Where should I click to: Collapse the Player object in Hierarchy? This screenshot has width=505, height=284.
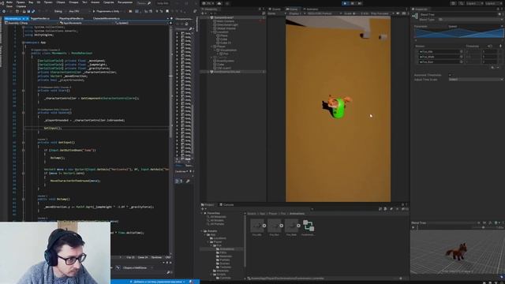point(212,47)
